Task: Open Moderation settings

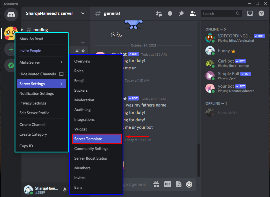Action: tap(97, 100)
